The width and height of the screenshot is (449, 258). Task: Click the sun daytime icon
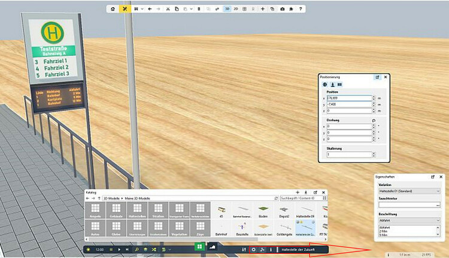pyautogui.click(x=89, y=248)
